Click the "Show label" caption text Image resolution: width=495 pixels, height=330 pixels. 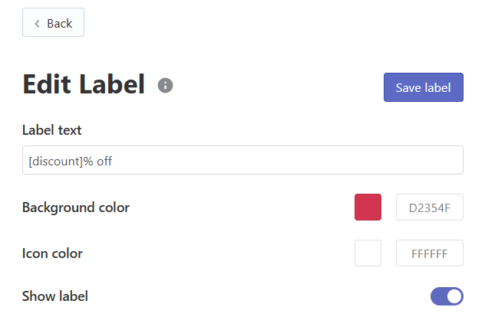[x=55, y=296]
